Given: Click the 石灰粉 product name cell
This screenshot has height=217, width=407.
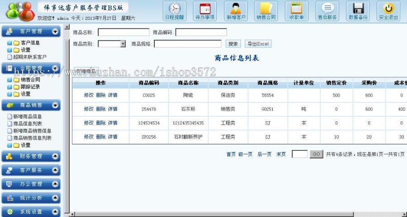Looking at the screenshot, I should click(188, 109).
